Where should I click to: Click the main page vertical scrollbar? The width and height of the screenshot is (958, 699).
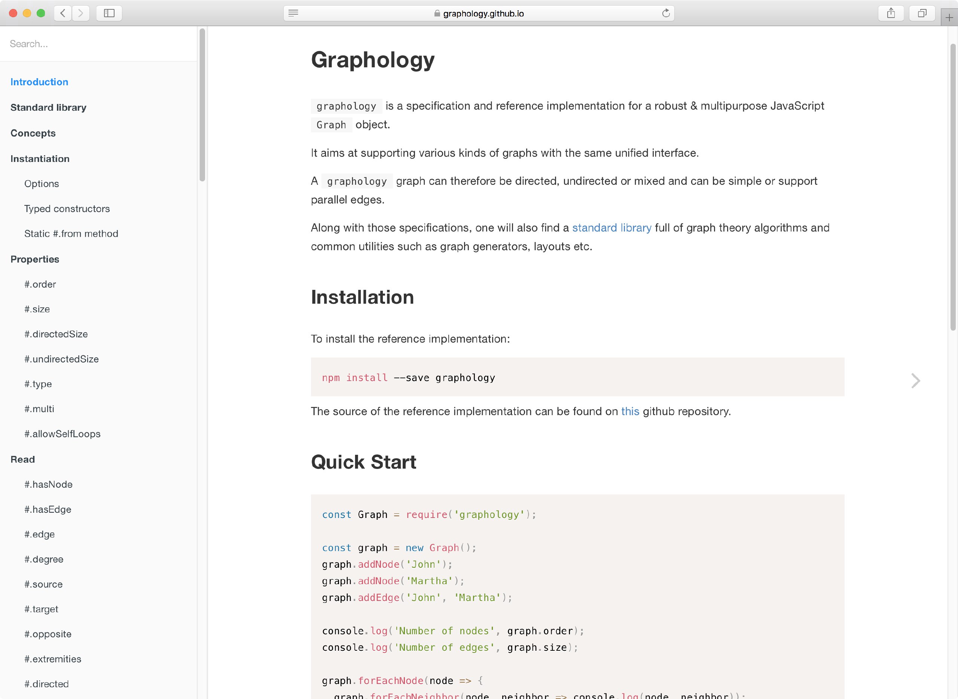tap(953, 187)
